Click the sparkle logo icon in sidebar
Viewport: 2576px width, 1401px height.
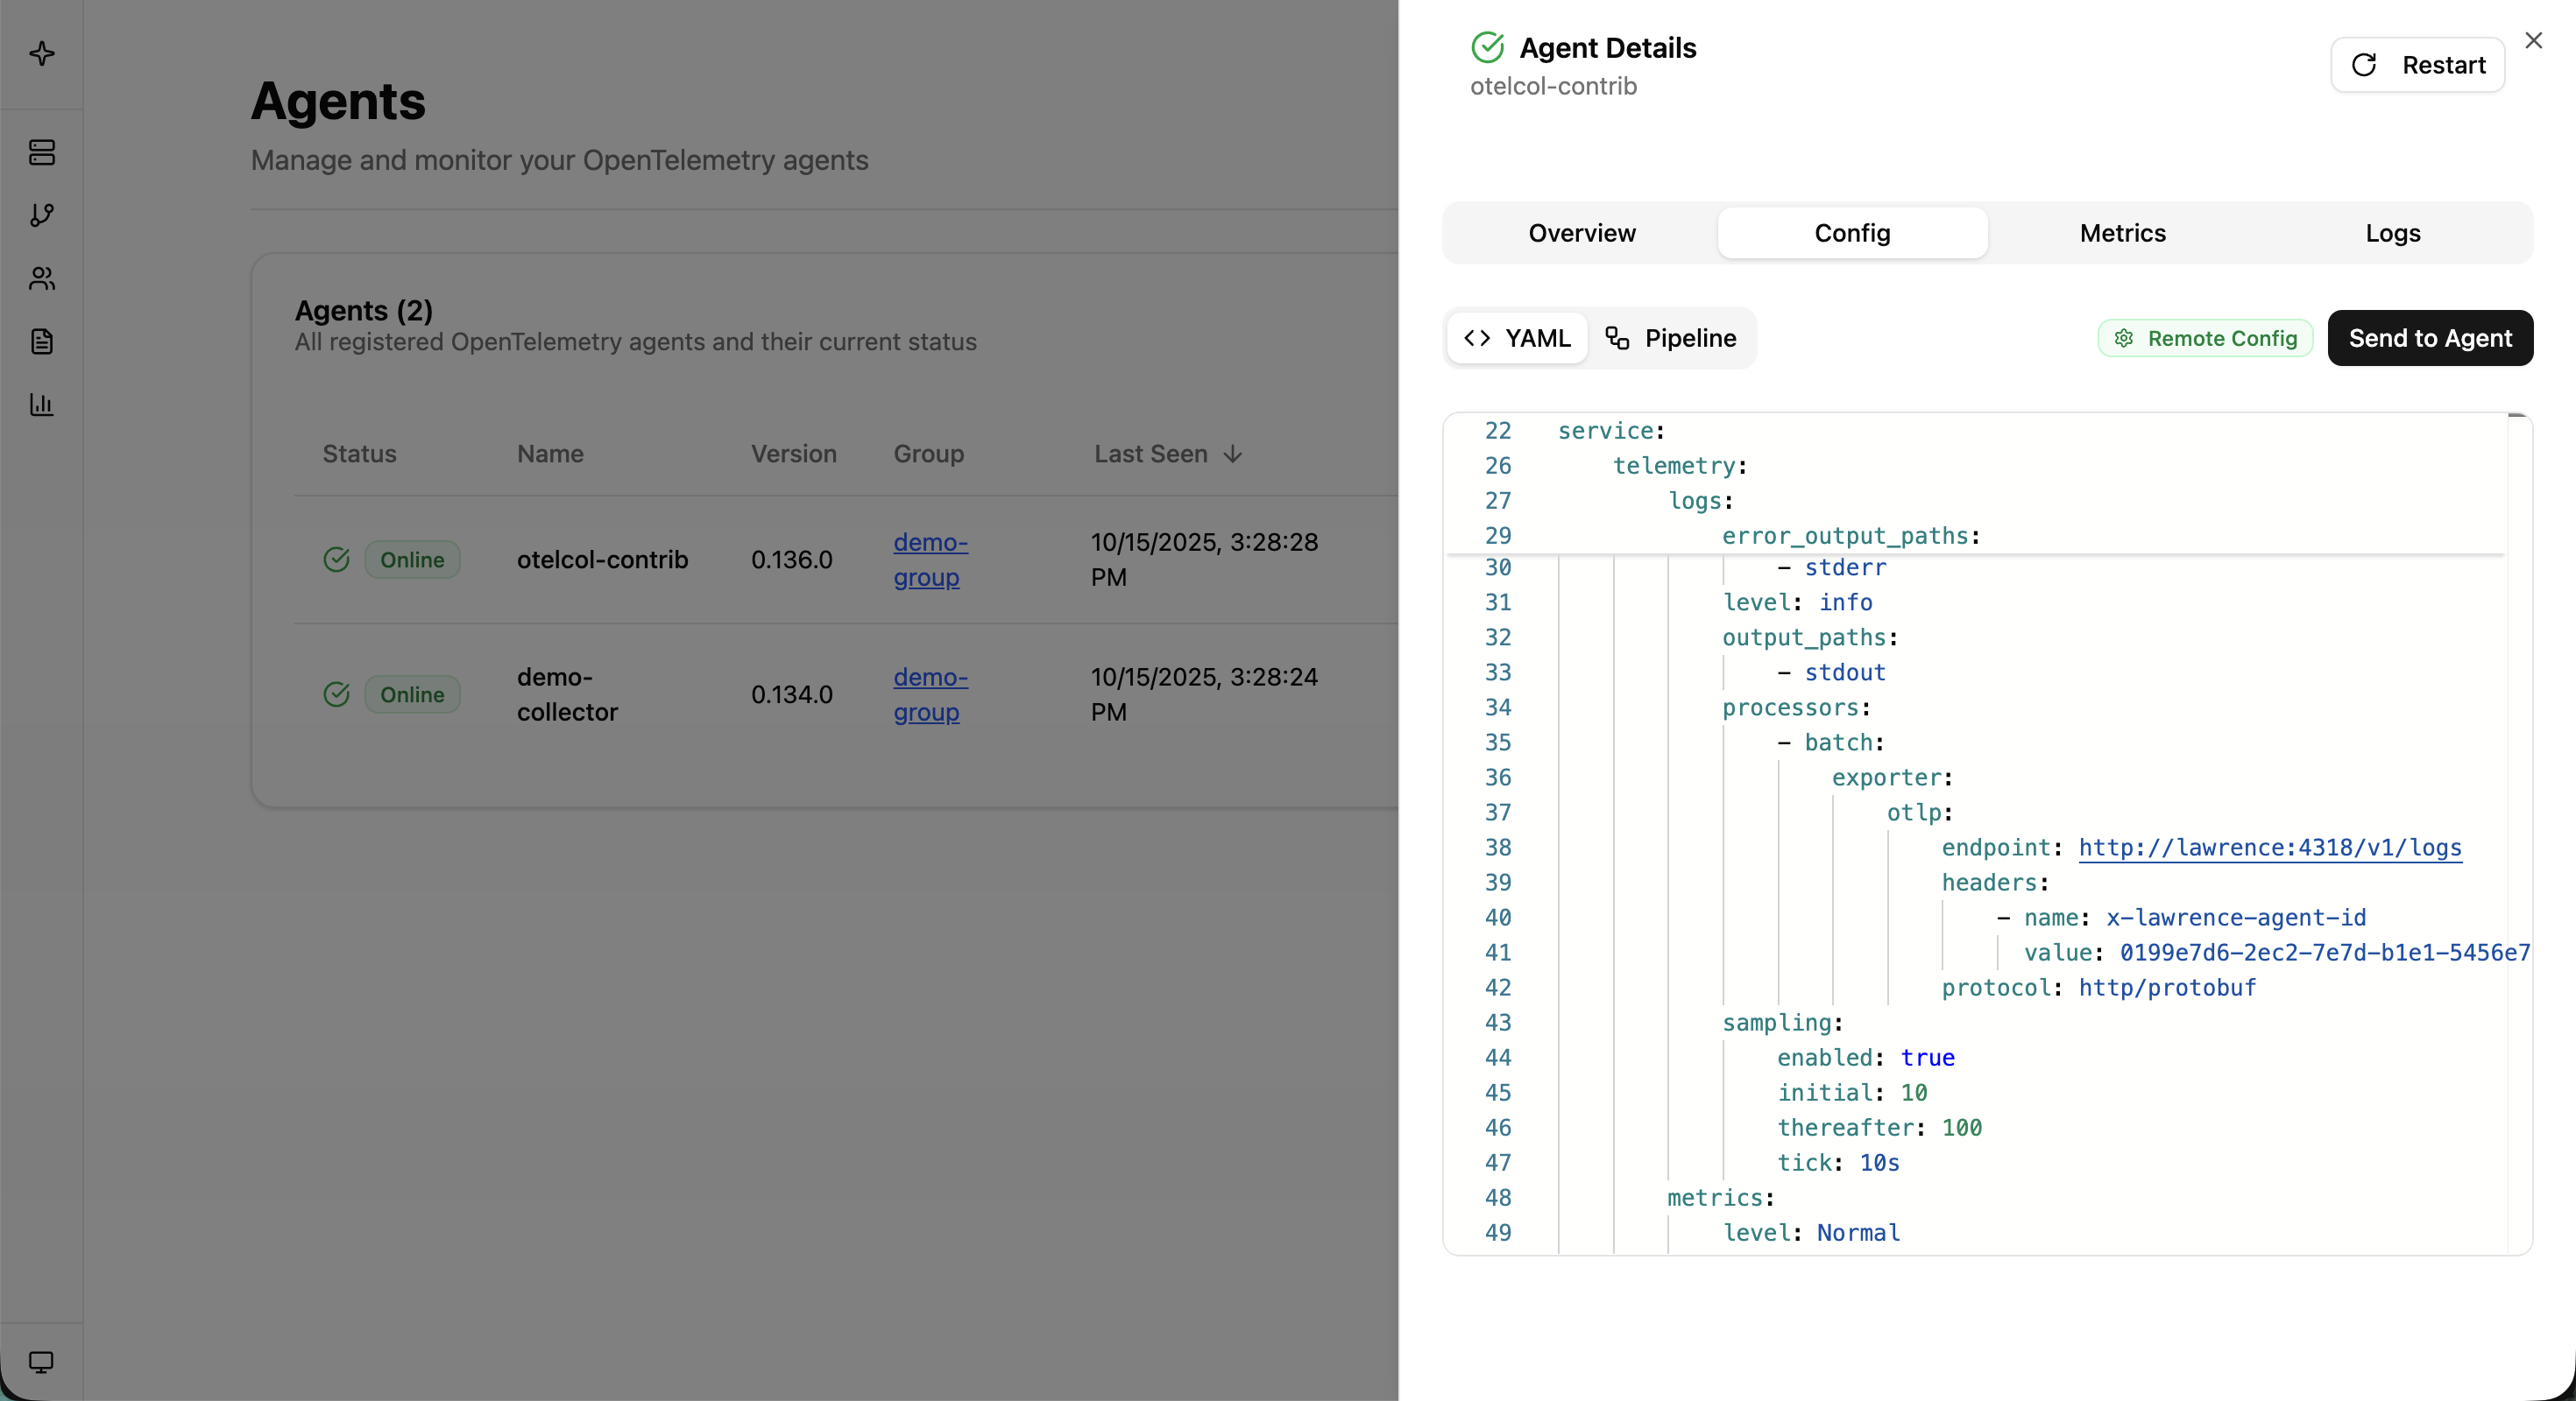click(42, 53)
